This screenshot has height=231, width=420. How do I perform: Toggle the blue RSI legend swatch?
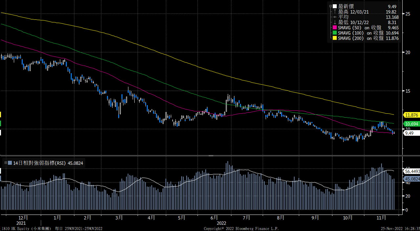point(10,163)
